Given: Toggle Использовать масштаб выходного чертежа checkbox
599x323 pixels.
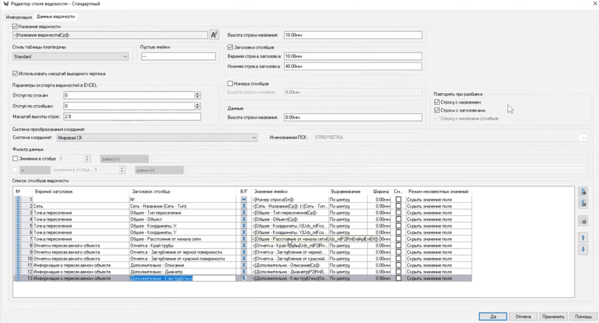Looking at the screenshot, I should pos(15,74).
